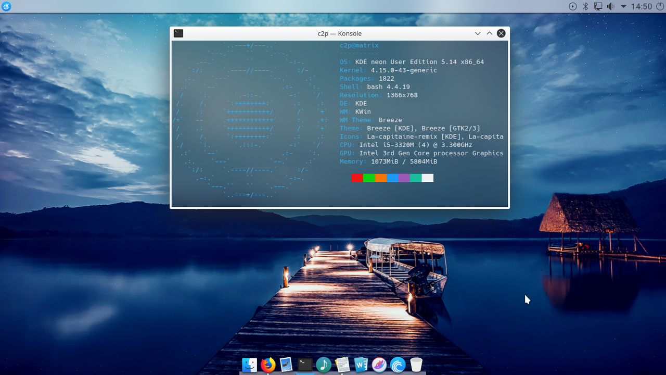The height and width of the screenshot is (375, 666).
Task: Click the 'WM: KWin' line
Action: pyautogui.click(x=355, y=112)
